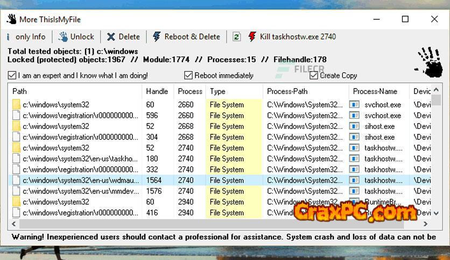The width and height of the screenshot is (450, 260).
Task: Toggle "I am an expert" checkbox
Action: click(12, 76)
